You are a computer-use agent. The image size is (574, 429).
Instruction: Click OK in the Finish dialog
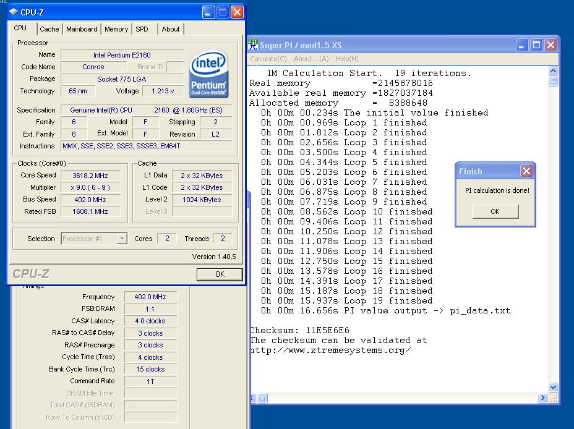[x=495, y=211]
